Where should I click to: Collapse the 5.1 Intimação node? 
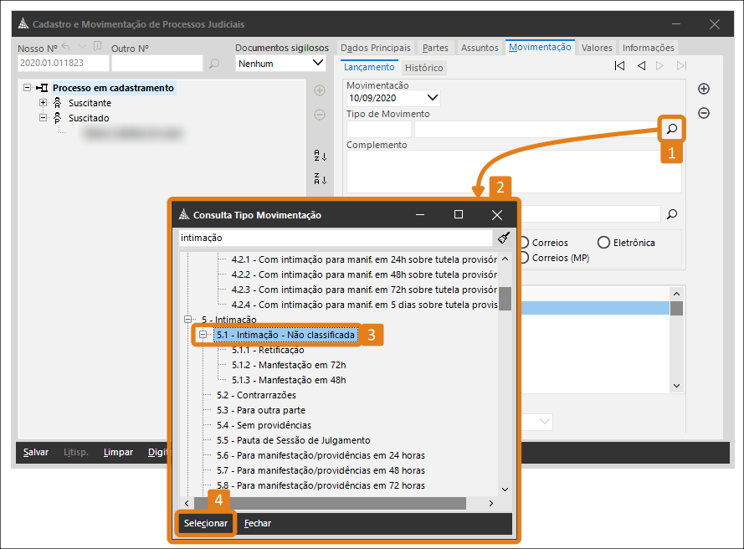202,335
